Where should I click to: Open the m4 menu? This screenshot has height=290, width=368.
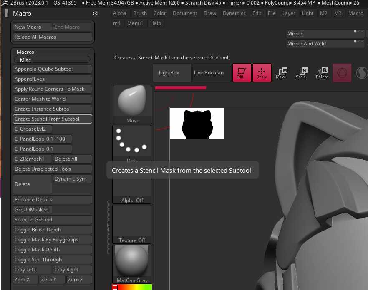[117, 23]
